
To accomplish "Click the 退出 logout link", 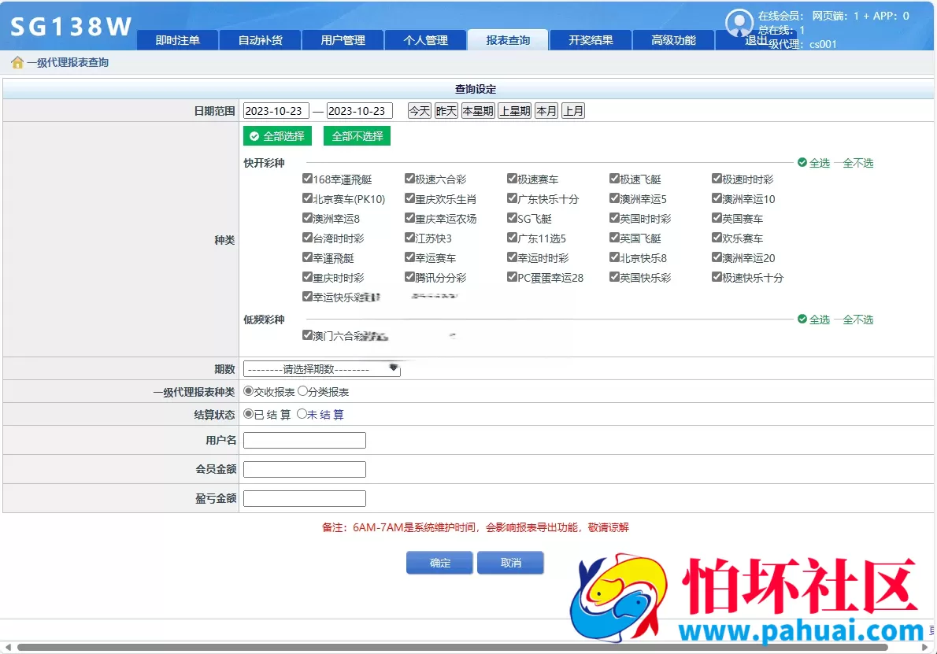I will pyautogui.click(x=756, y=41).
